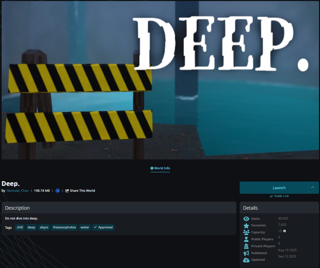Click the Private Players icon

[x=246, y=246]
